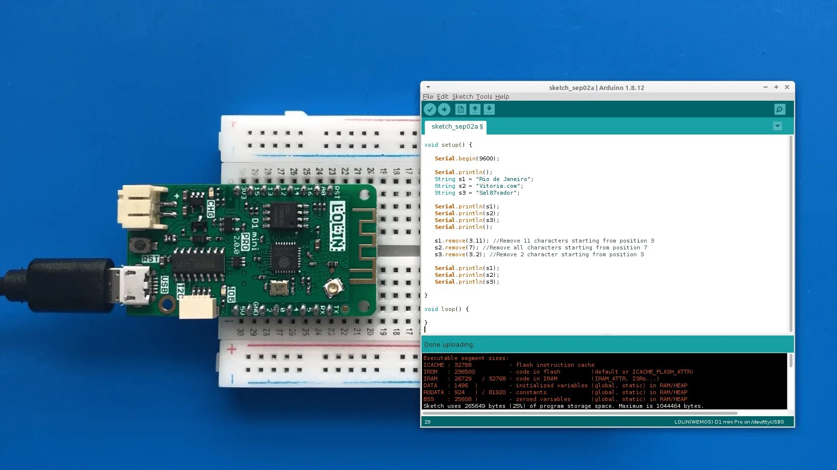Click the Upload arrow icon
This screenshot has height=470, width=837.
click(x=444, y=110)
